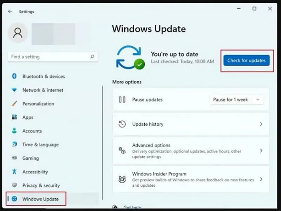The height and width of the screenshot is (211, 281).
Task: Open the Pause for 1 week dropdown
Action: (236, 100)
